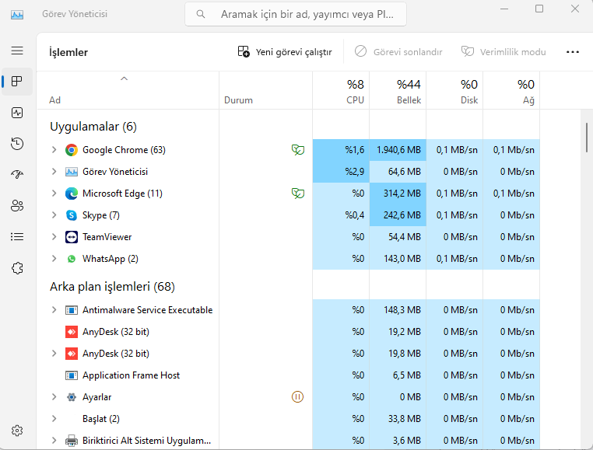593x450 pixels.
Task: Expand the Skype (7) process tree
Action: [54, 215]
